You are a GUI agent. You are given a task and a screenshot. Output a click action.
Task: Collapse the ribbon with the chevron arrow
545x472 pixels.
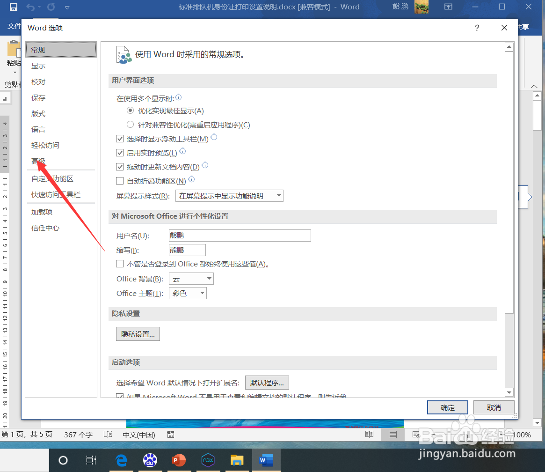(534, 86)
